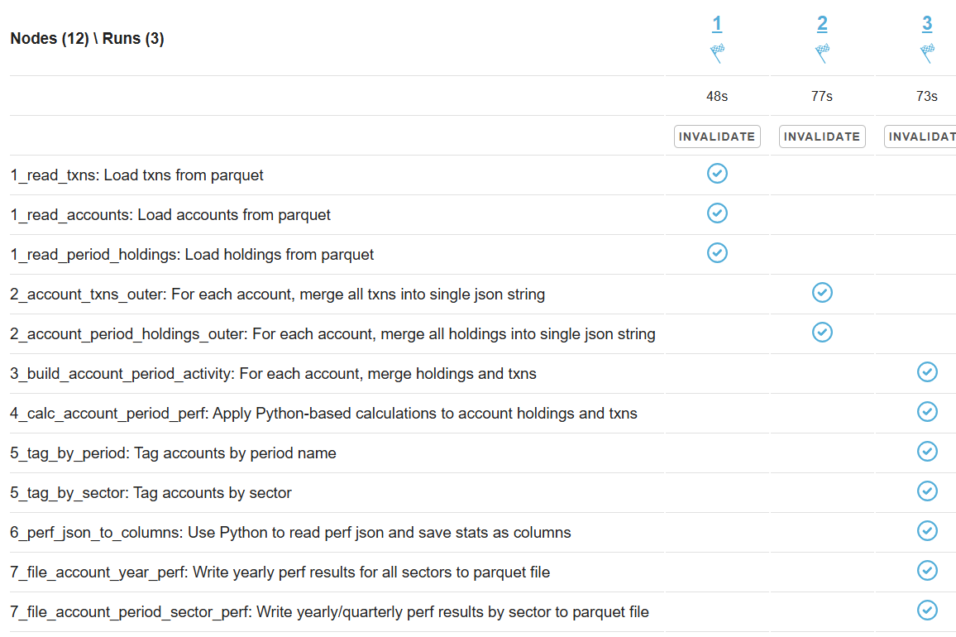Open run 3 link
Screen dimensions: 956x637
[927, 24]
